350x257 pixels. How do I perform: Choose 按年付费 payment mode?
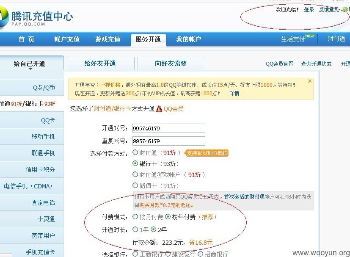click(168, 217)
